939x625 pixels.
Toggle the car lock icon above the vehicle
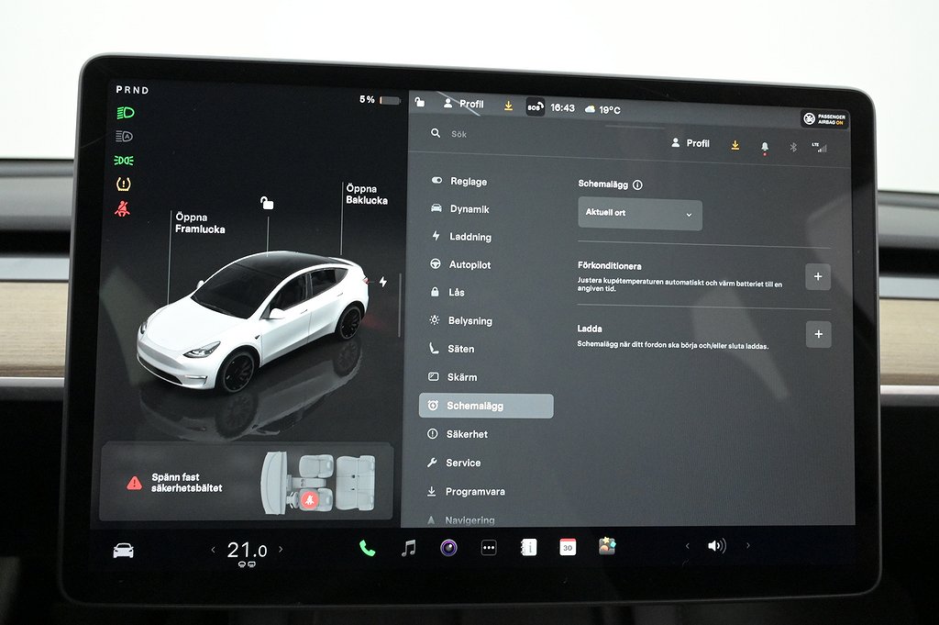tap(267, 203)
